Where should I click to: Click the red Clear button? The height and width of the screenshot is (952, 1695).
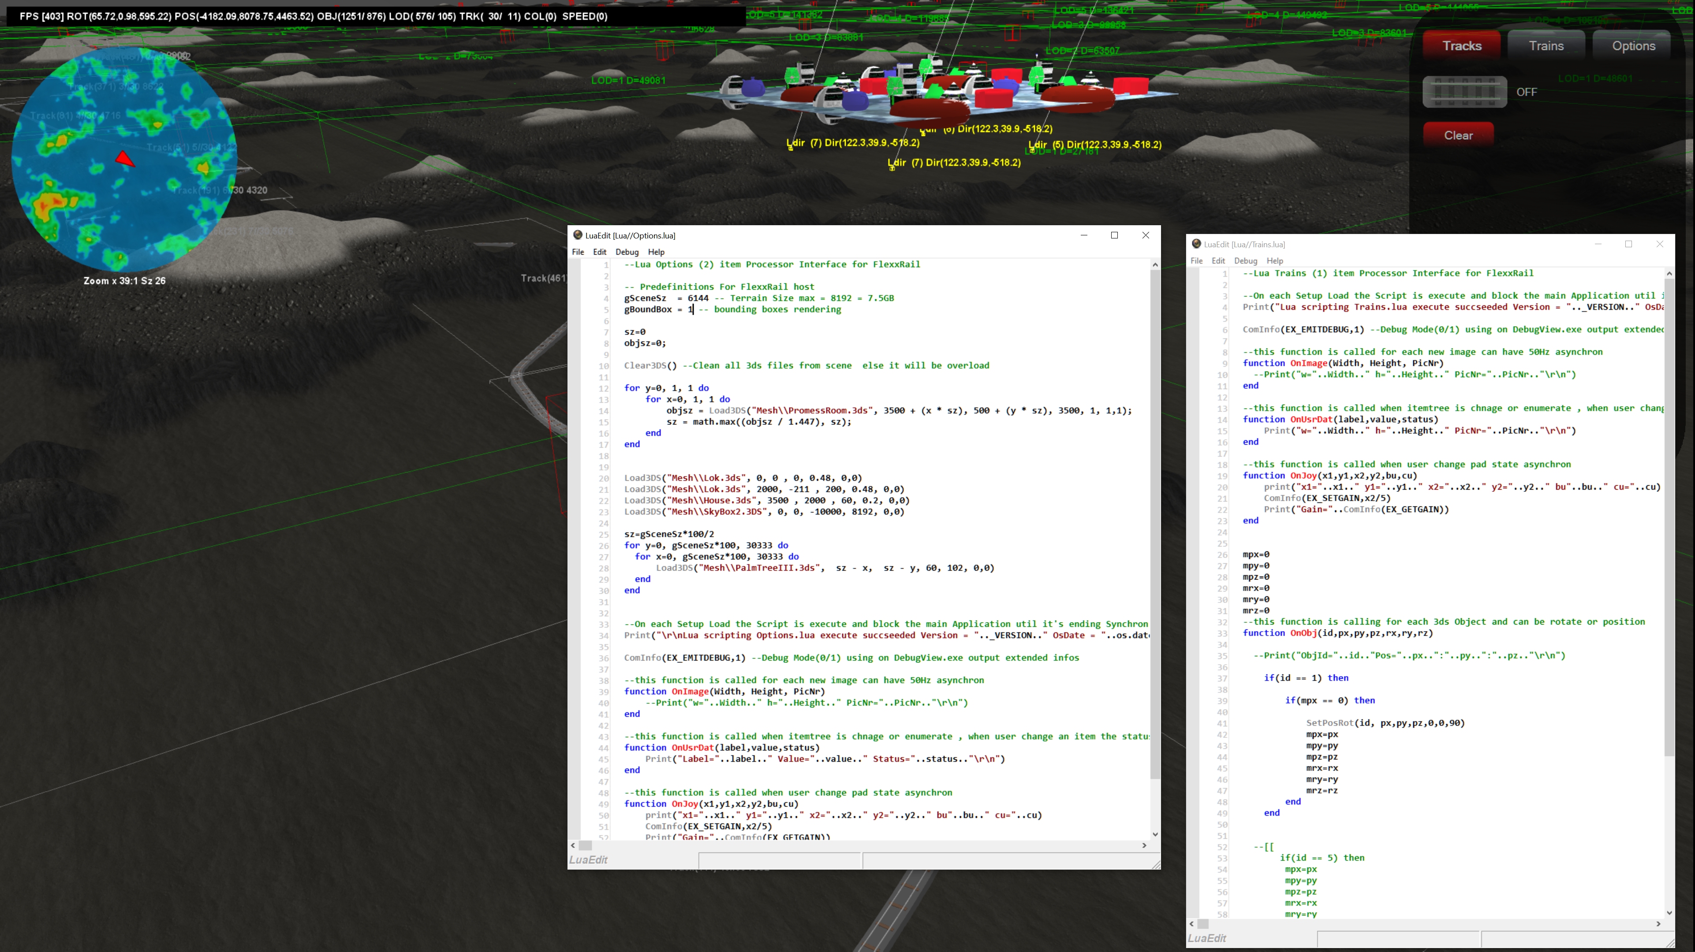1458,135
